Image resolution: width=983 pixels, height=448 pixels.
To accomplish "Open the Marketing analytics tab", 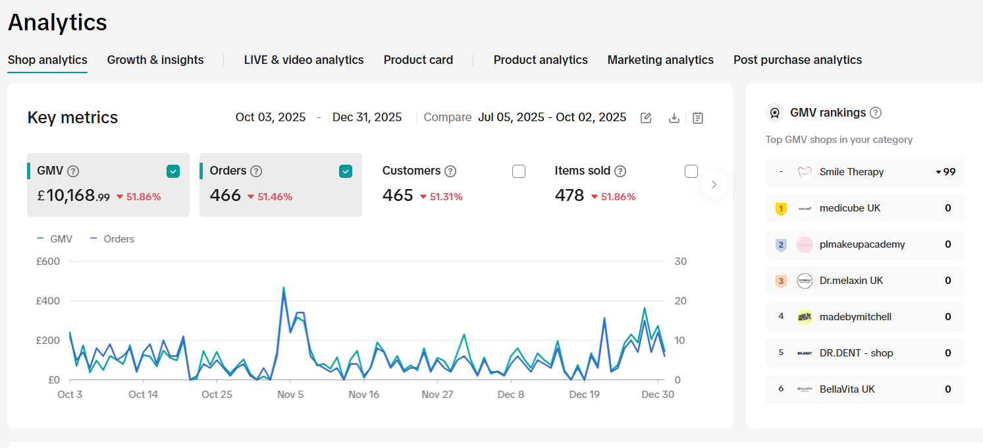I will click(x=660, y=60).
